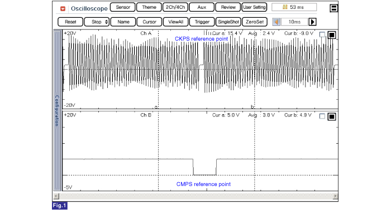Open the Stop dropdown selector

coord(97,22)
